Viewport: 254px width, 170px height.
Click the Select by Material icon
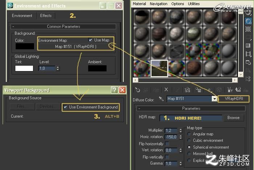tap(248, 71)
